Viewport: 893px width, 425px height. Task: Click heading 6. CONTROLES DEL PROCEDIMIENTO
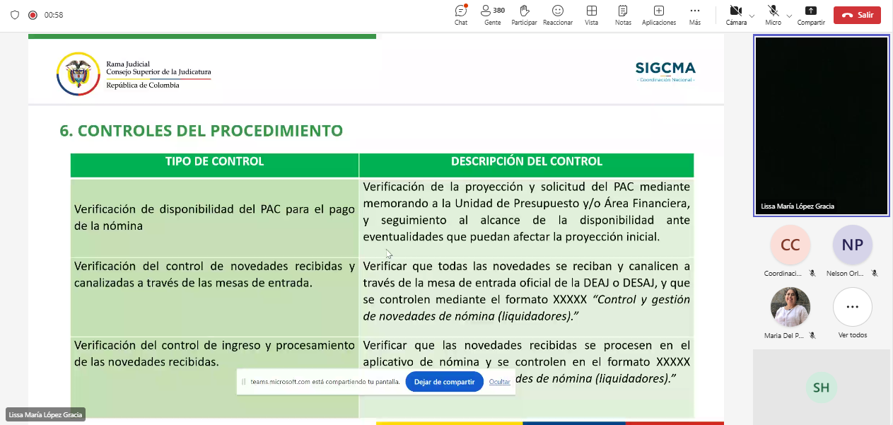202,131
